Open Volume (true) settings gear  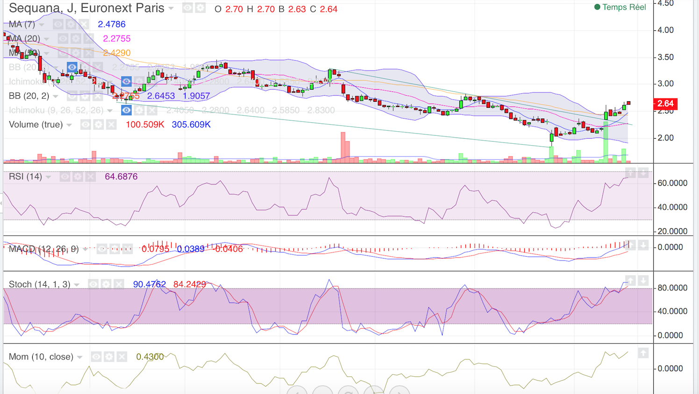click(x=98, y=125)
